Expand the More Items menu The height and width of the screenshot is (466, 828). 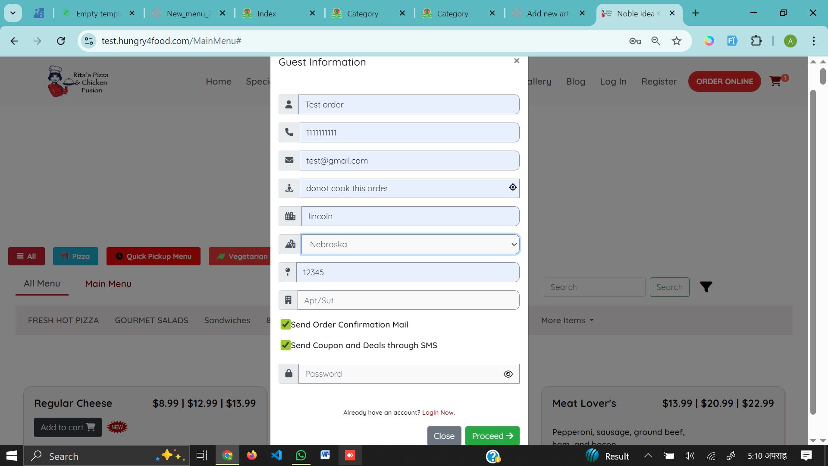pyautogui.click(x=567, y=320)
